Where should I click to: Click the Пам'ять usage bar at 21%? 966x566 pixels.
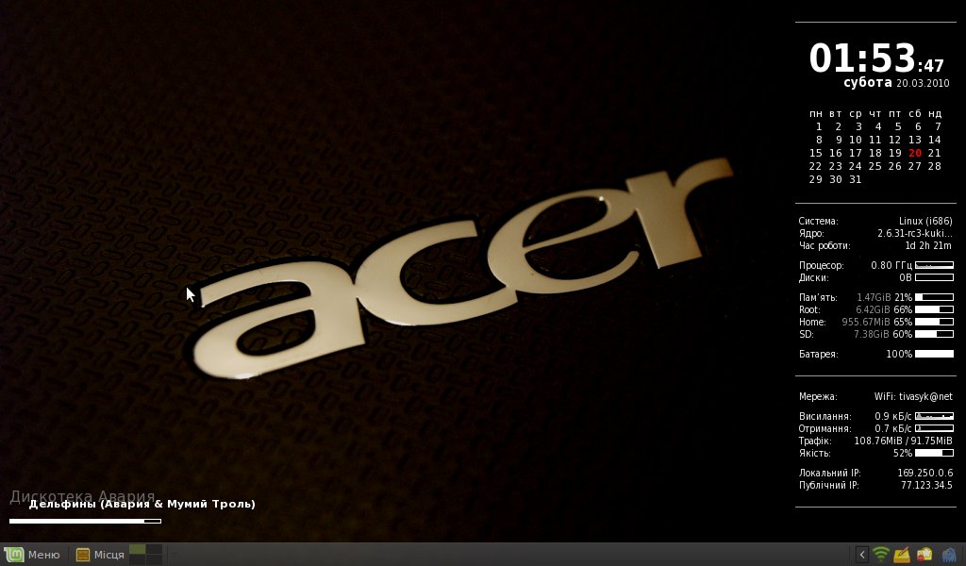(934, 297)
